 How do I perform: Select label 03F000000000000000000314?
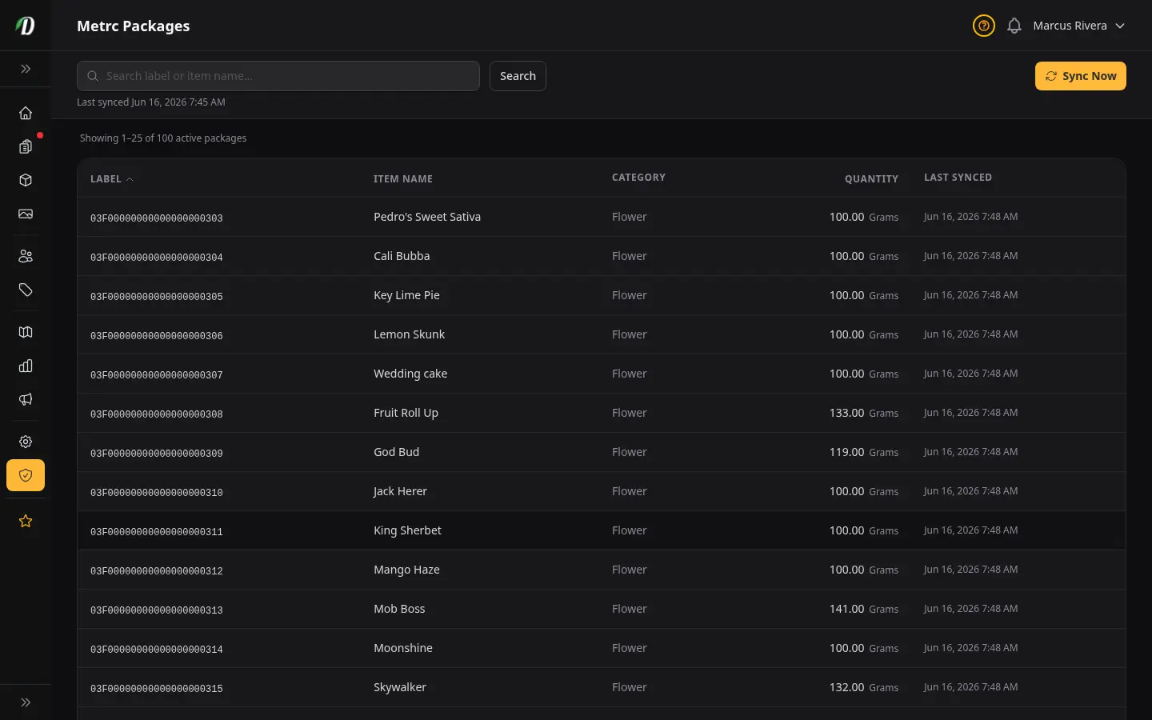157,650
